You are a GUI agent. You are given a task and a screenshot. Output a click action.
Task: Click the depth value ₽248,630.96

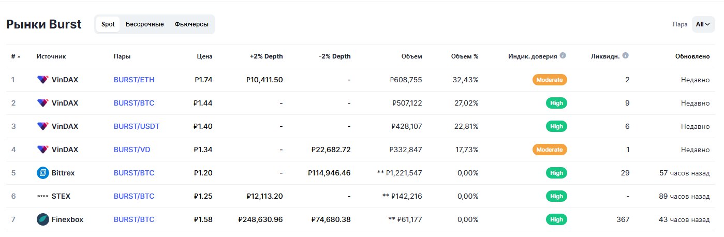261,219
